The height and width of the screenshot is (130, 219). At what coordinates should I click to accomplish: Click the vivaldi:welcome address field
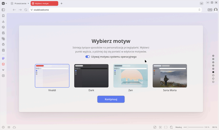(x=115, y=10)
